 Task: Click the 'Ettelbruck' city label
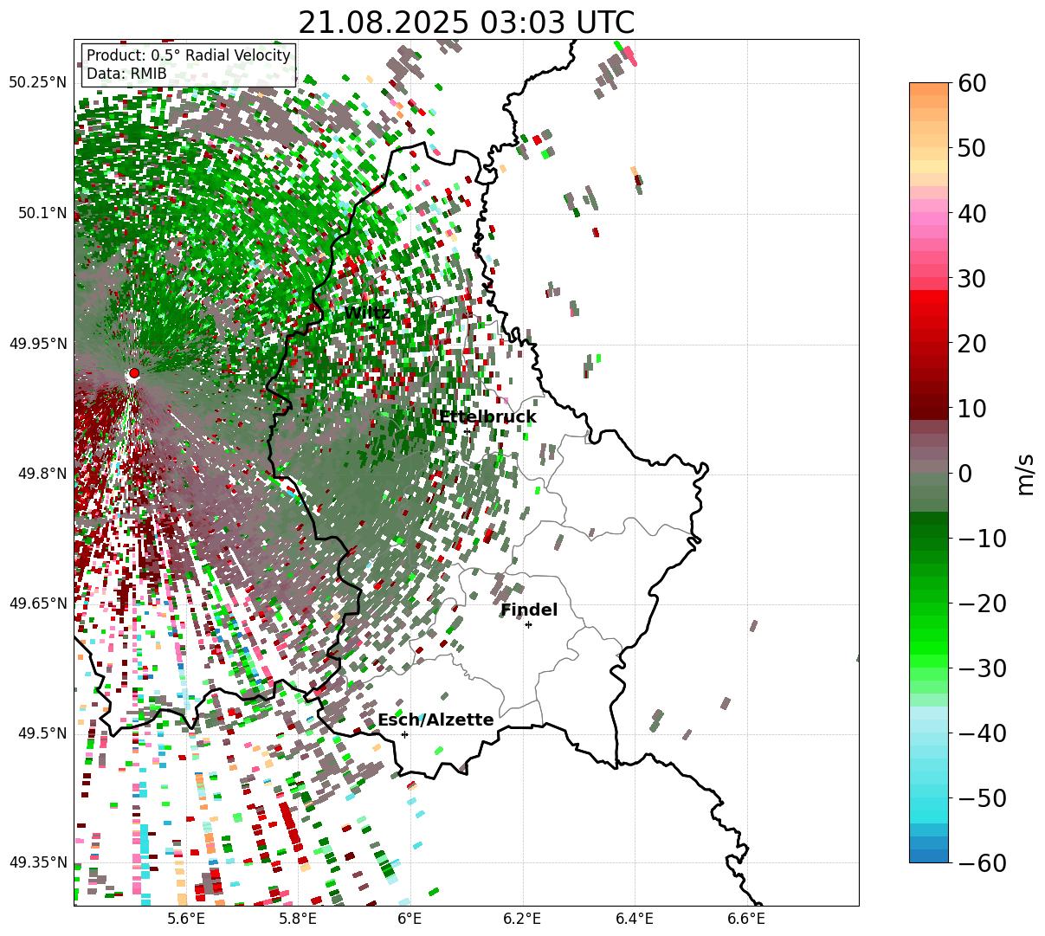click(487, 417)
